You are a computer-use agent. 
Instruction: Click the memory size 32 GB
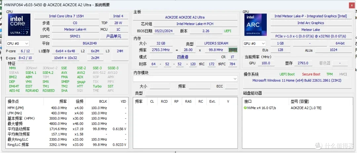[161, 43]
